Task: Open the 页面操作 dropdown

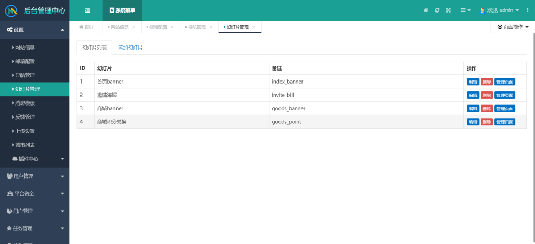Action: (513, 27)
